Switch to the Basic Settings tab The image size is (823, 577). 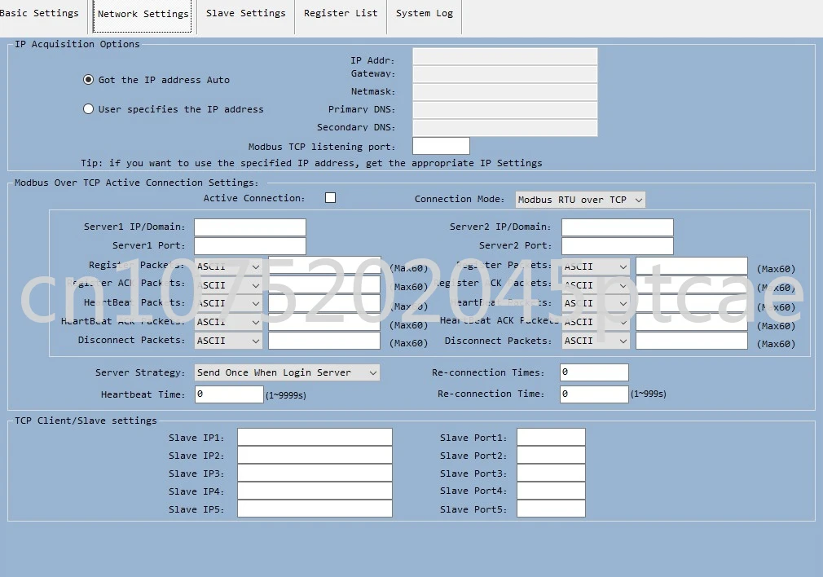41,14
